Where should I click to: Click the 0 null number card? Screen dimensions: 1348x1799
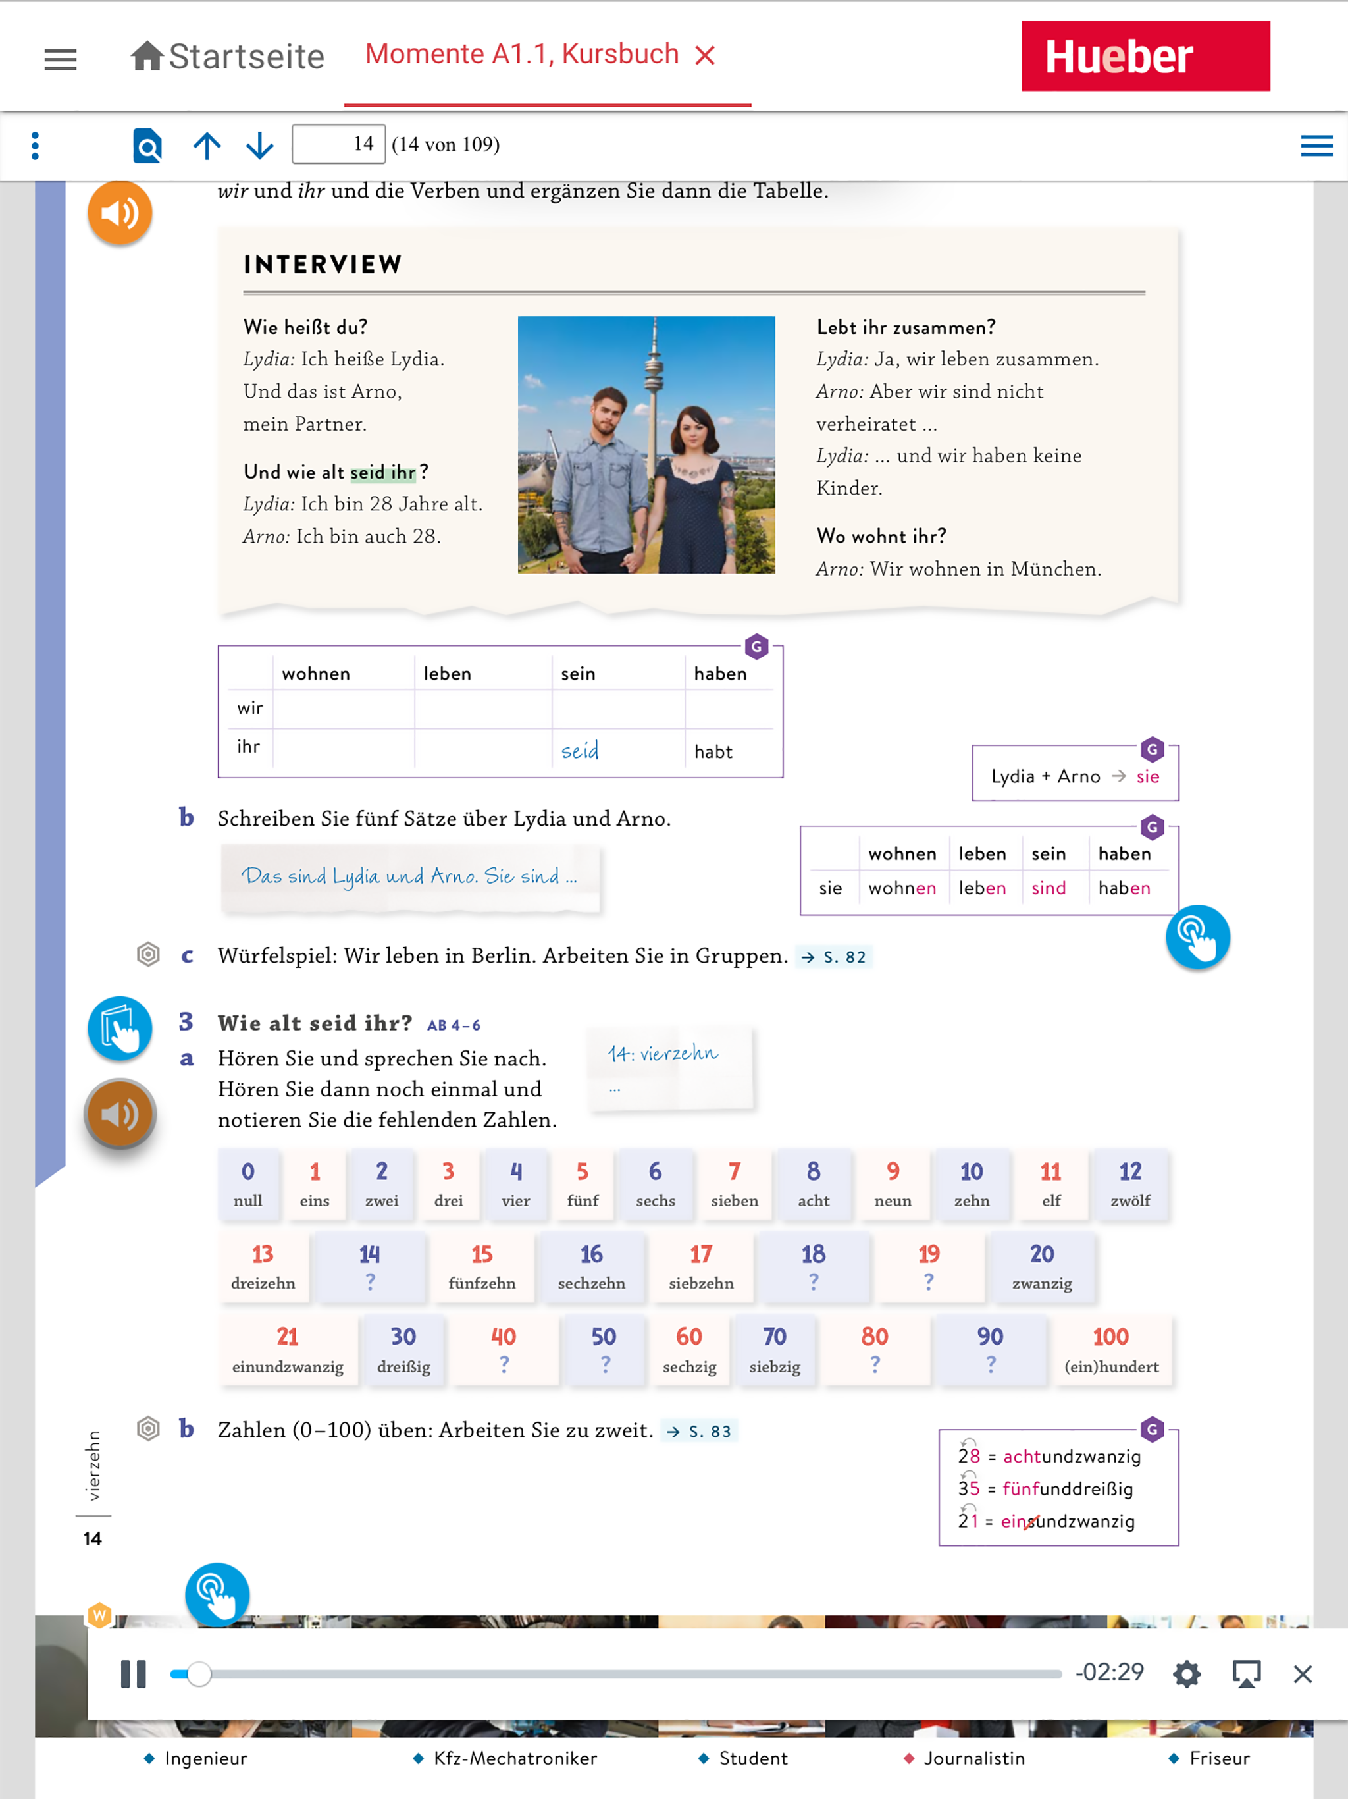tap(248, 1184)
